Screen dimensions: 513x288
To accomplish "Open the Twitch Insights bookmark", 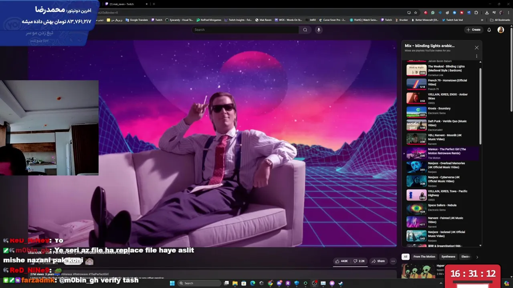I will pyautogui.click(x=238, y=20).
